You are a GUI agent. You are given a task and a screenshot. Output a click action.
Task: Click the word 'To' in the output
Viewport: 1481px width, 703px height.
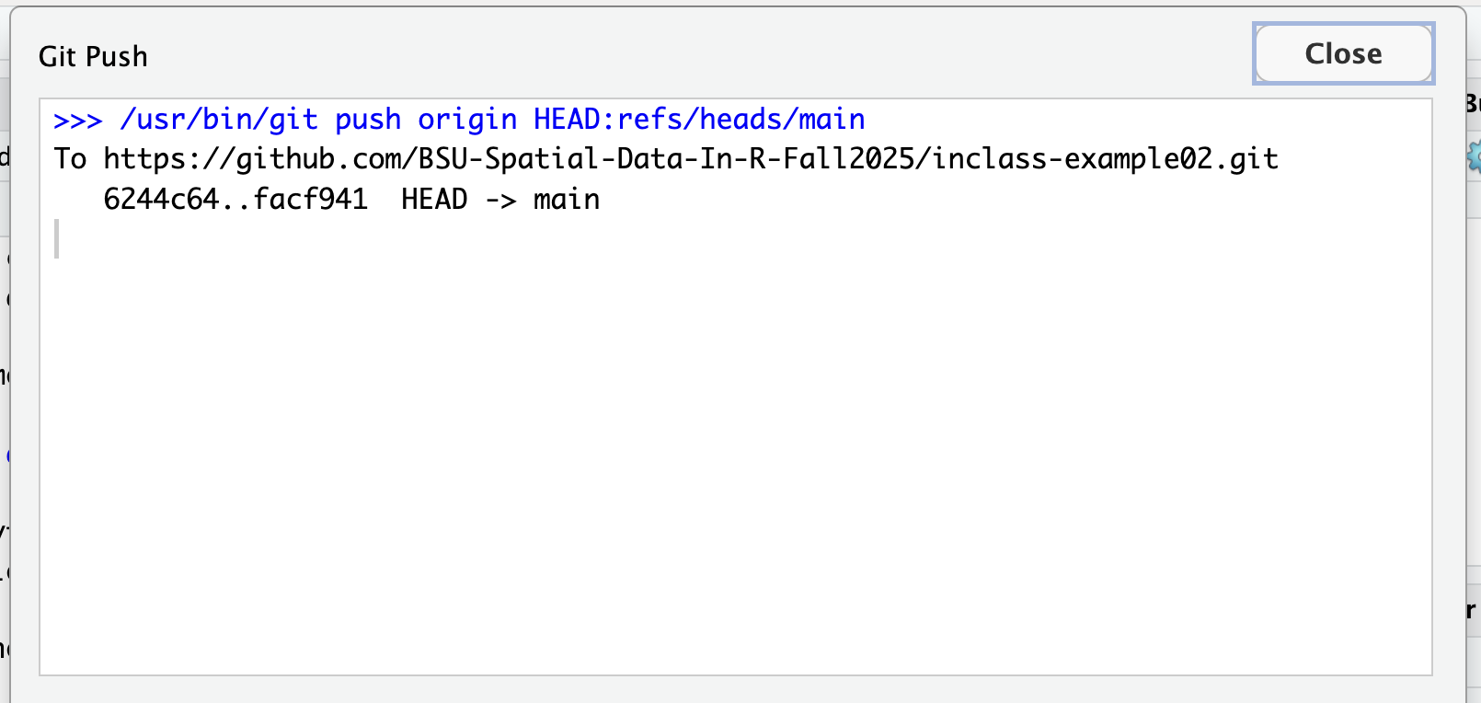pos(70,159)
